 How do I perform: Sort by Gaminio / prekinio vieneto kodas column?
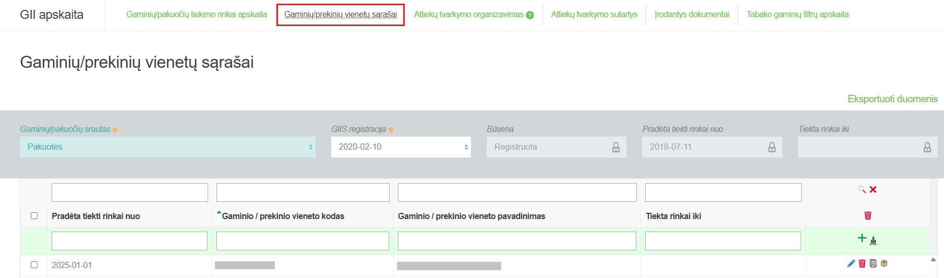click(283, 216)
